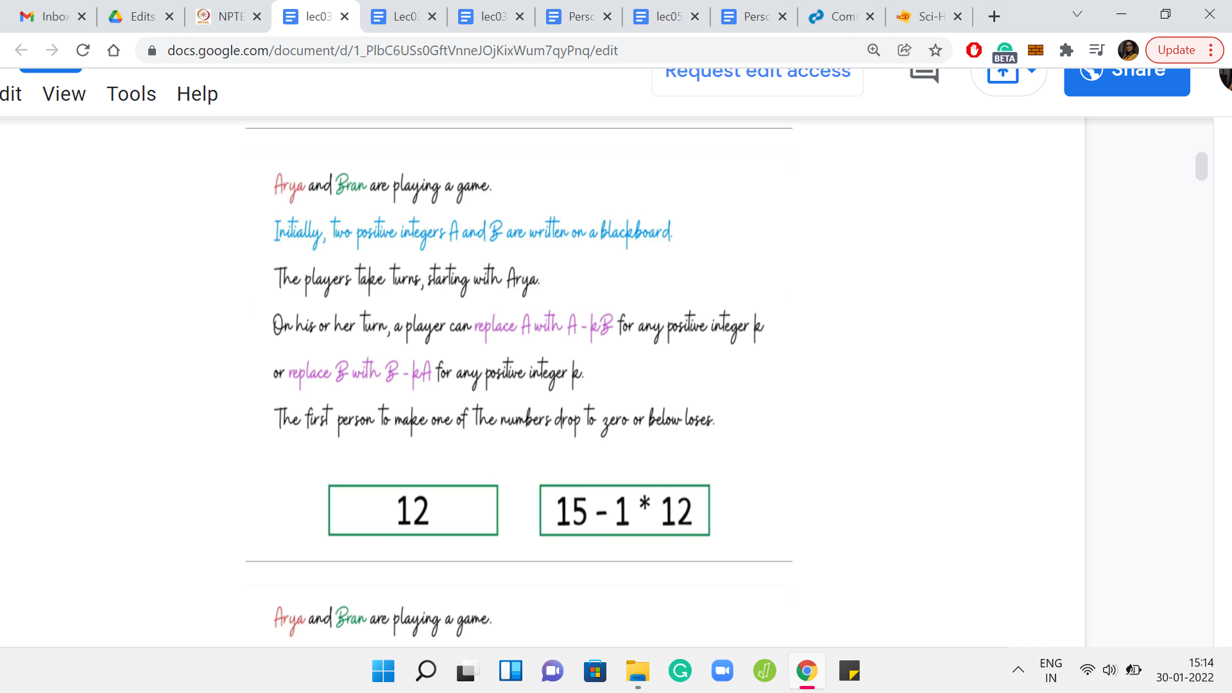Open the Chrome Update menu button

click(1184, 50)
